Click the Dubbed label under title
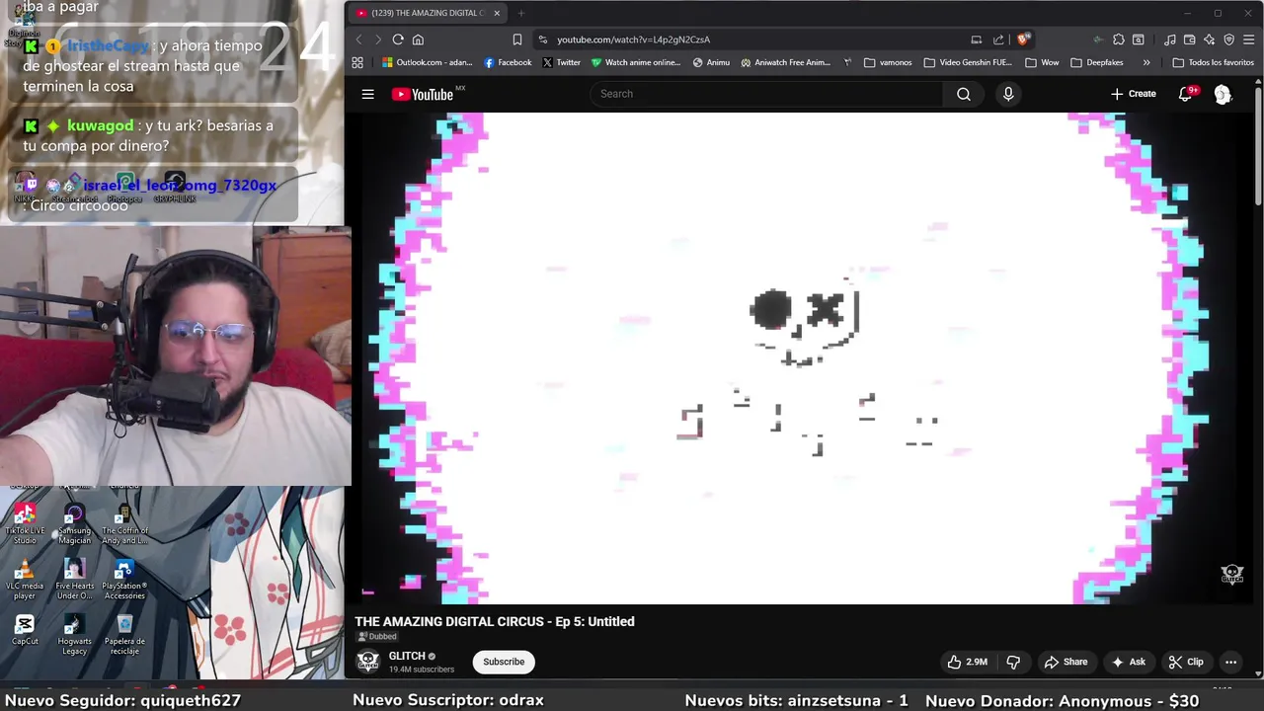Viewport: 1264px width, 711px height. coord(376,637)
